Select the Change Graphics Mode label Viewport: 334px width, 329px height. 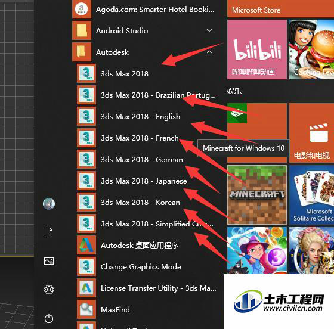(141, 267)
